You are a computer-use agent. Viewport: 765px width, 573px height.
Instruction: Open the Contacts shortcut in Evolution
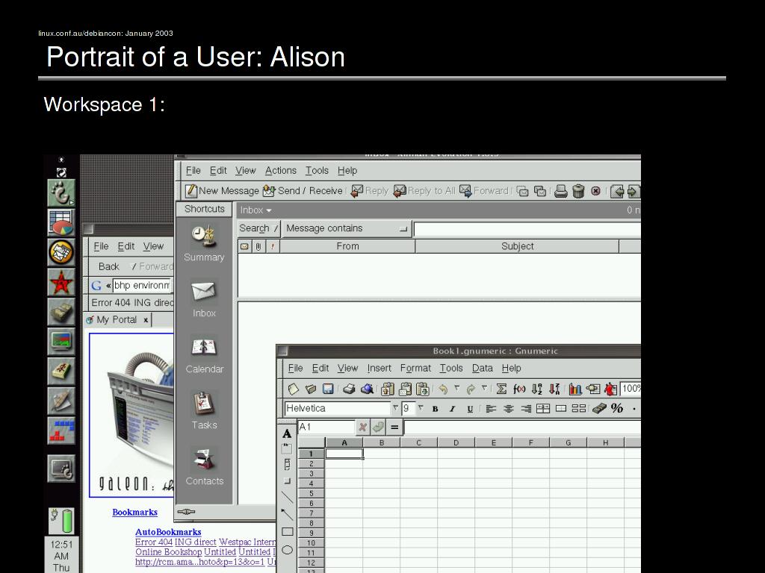[204, 466]
